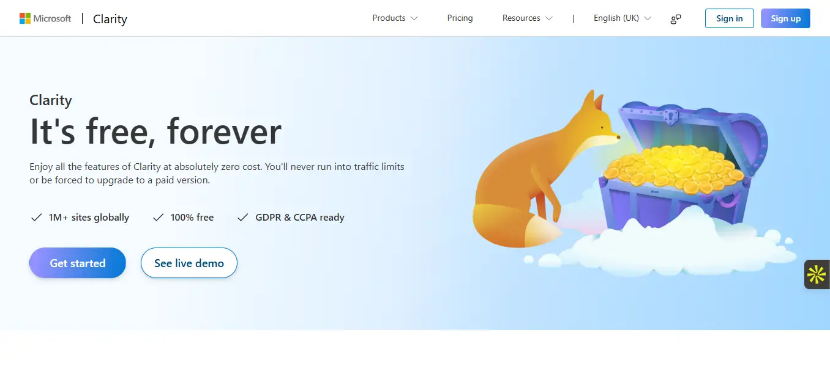Click the Microsoft wordmark text

pos(52,18)
